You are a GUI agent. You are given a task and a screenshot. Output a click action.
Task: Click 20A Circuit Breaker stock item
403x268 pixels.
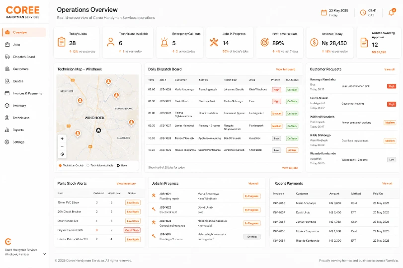(x=70, y=212)
